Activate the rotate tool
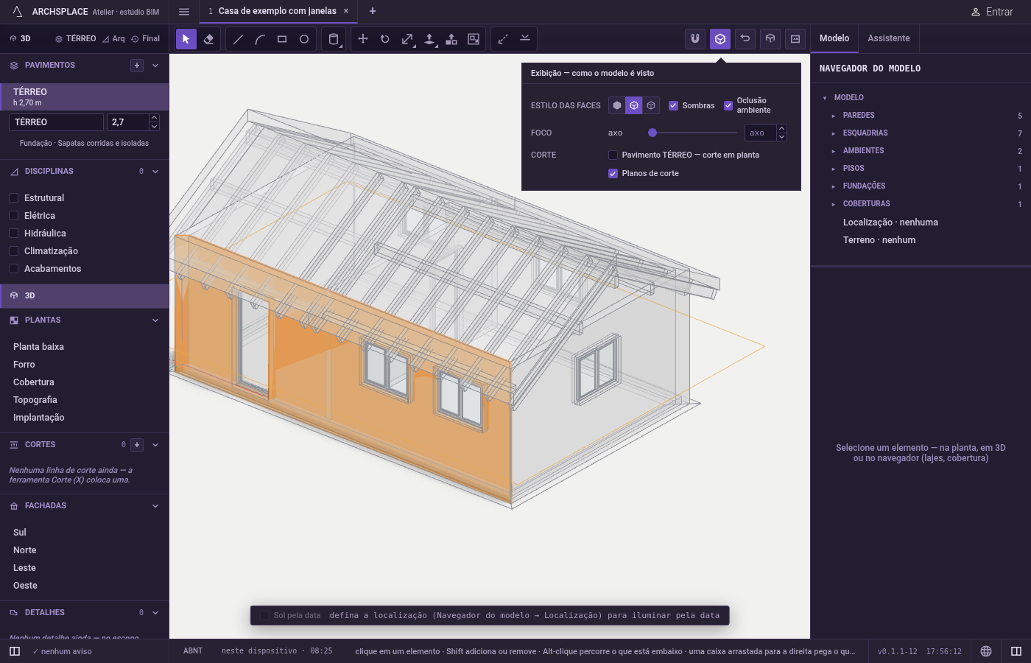Viewport: 1031px width, 663px height. pos(385,39)
